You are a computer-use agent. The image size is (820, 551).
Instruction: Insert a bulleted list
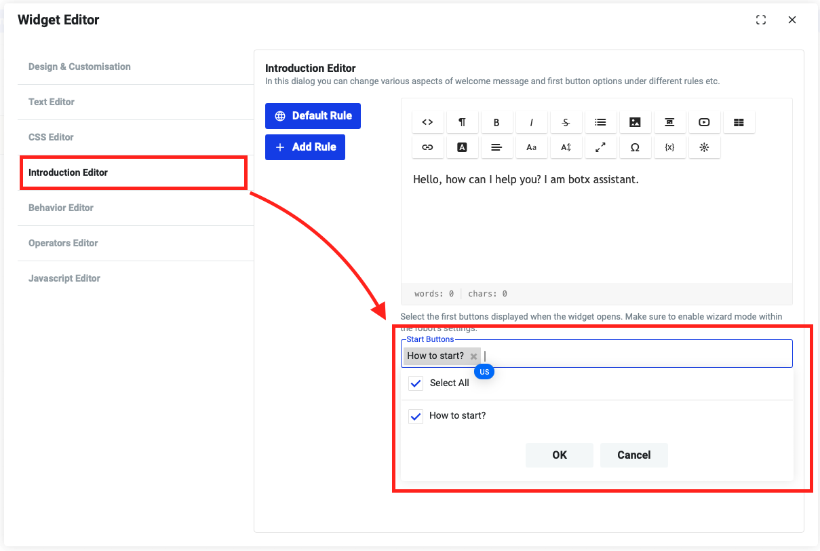pyautogui.click(x=601, y=122)
